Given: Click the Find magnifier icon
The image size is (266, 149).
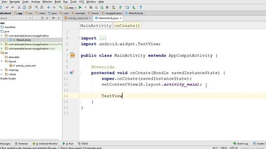Looking at the screenshot, I should [x=37, y=7].
